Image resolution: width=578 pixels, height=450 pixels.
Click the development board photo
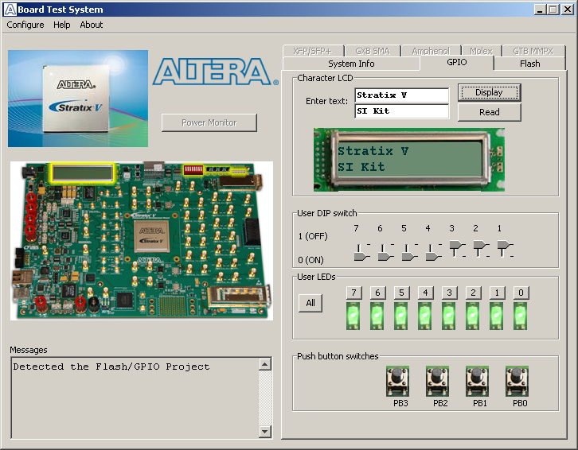pyautogui.click(x=142, y=240)
